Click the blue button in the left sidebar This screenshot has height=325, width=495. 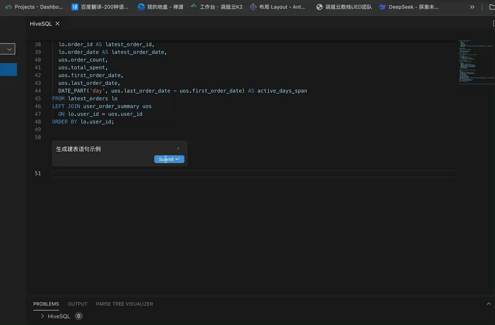pos(8,70)
